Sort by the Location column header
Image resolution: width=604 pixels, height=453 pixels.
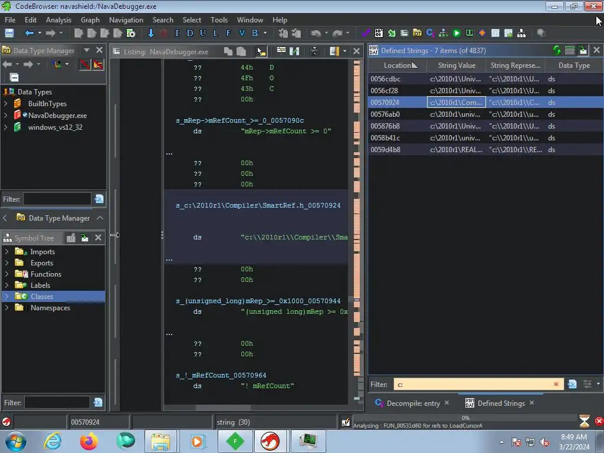[x=397, y=65]
